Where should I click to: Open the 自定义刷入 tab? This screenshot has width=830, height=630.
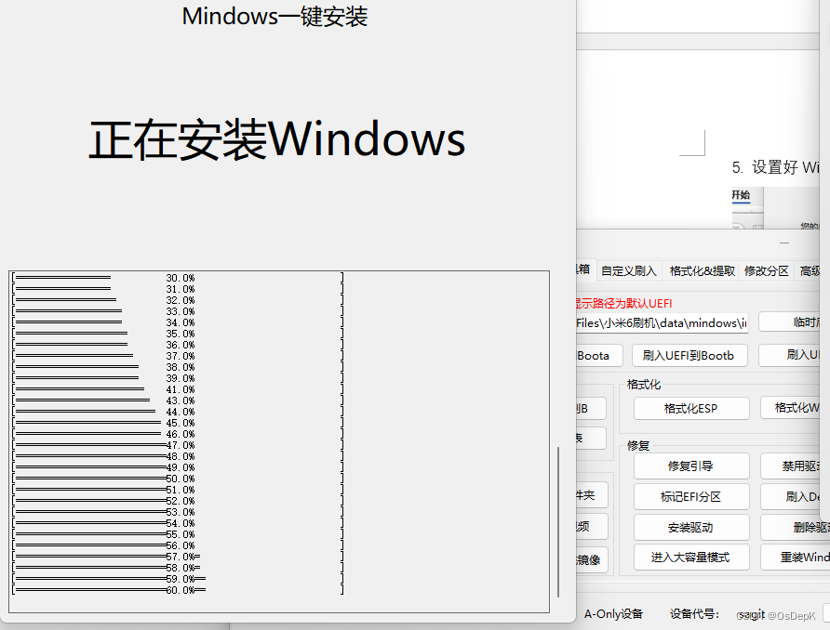629,271
